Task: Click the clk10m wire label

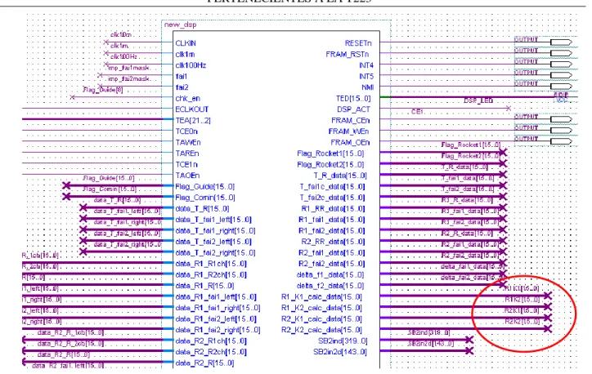Action: 121,34
